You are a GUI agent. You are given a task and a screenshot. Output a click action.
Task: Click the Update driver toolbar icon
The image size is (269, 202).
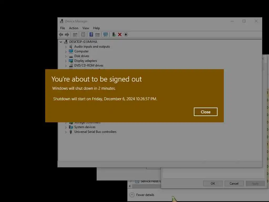click(114, 34)
